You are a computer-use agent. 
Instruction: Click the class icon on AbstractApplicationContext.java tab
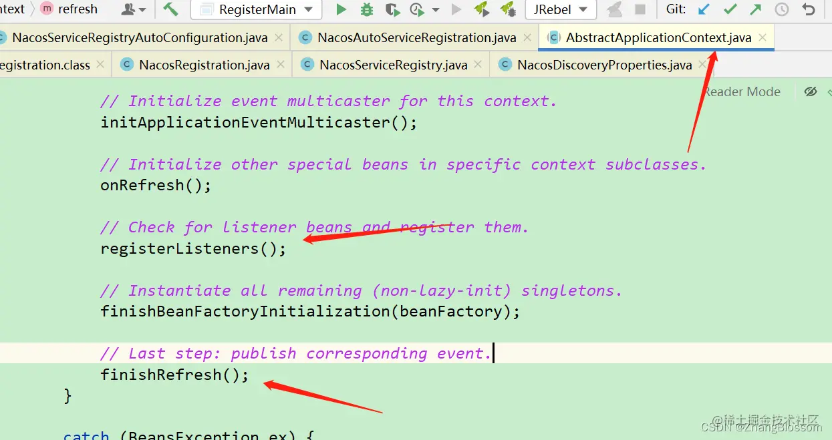coord(553,37)
